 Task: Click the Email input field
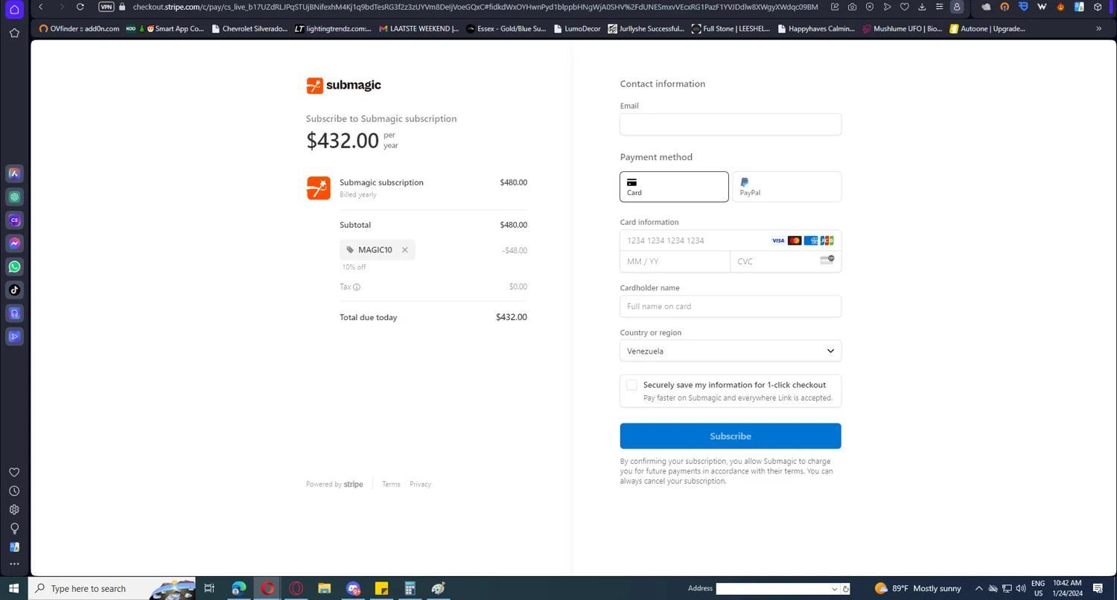pos(731,124)
